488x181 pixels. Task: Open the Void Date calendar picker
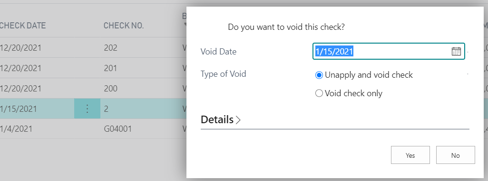point(456,52)
